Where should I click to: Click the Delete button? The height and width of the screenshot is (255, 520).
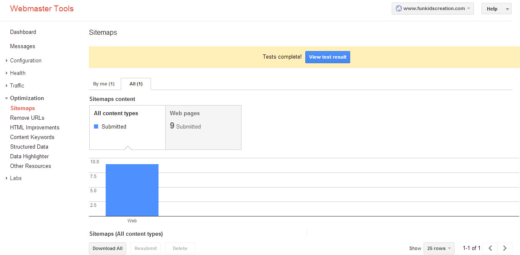pos(180,248)
